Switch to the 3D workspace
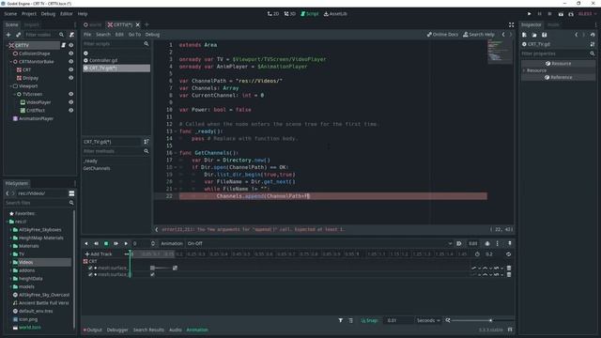The image size is (601, 338). coord(290,14)
